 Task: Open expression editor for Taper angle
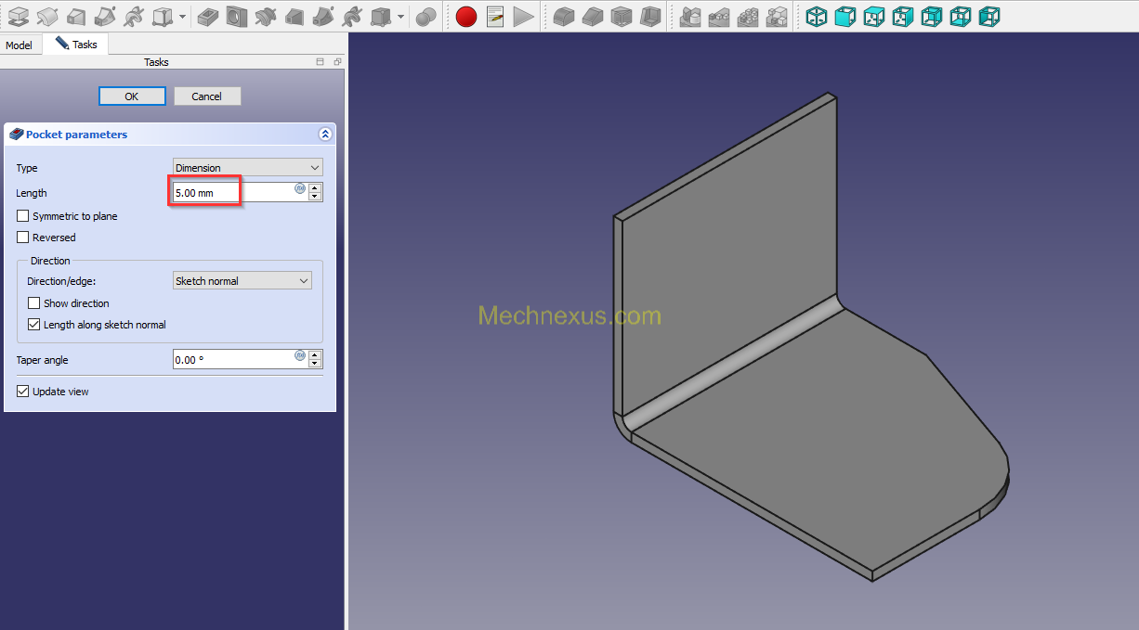coord(300,355)
